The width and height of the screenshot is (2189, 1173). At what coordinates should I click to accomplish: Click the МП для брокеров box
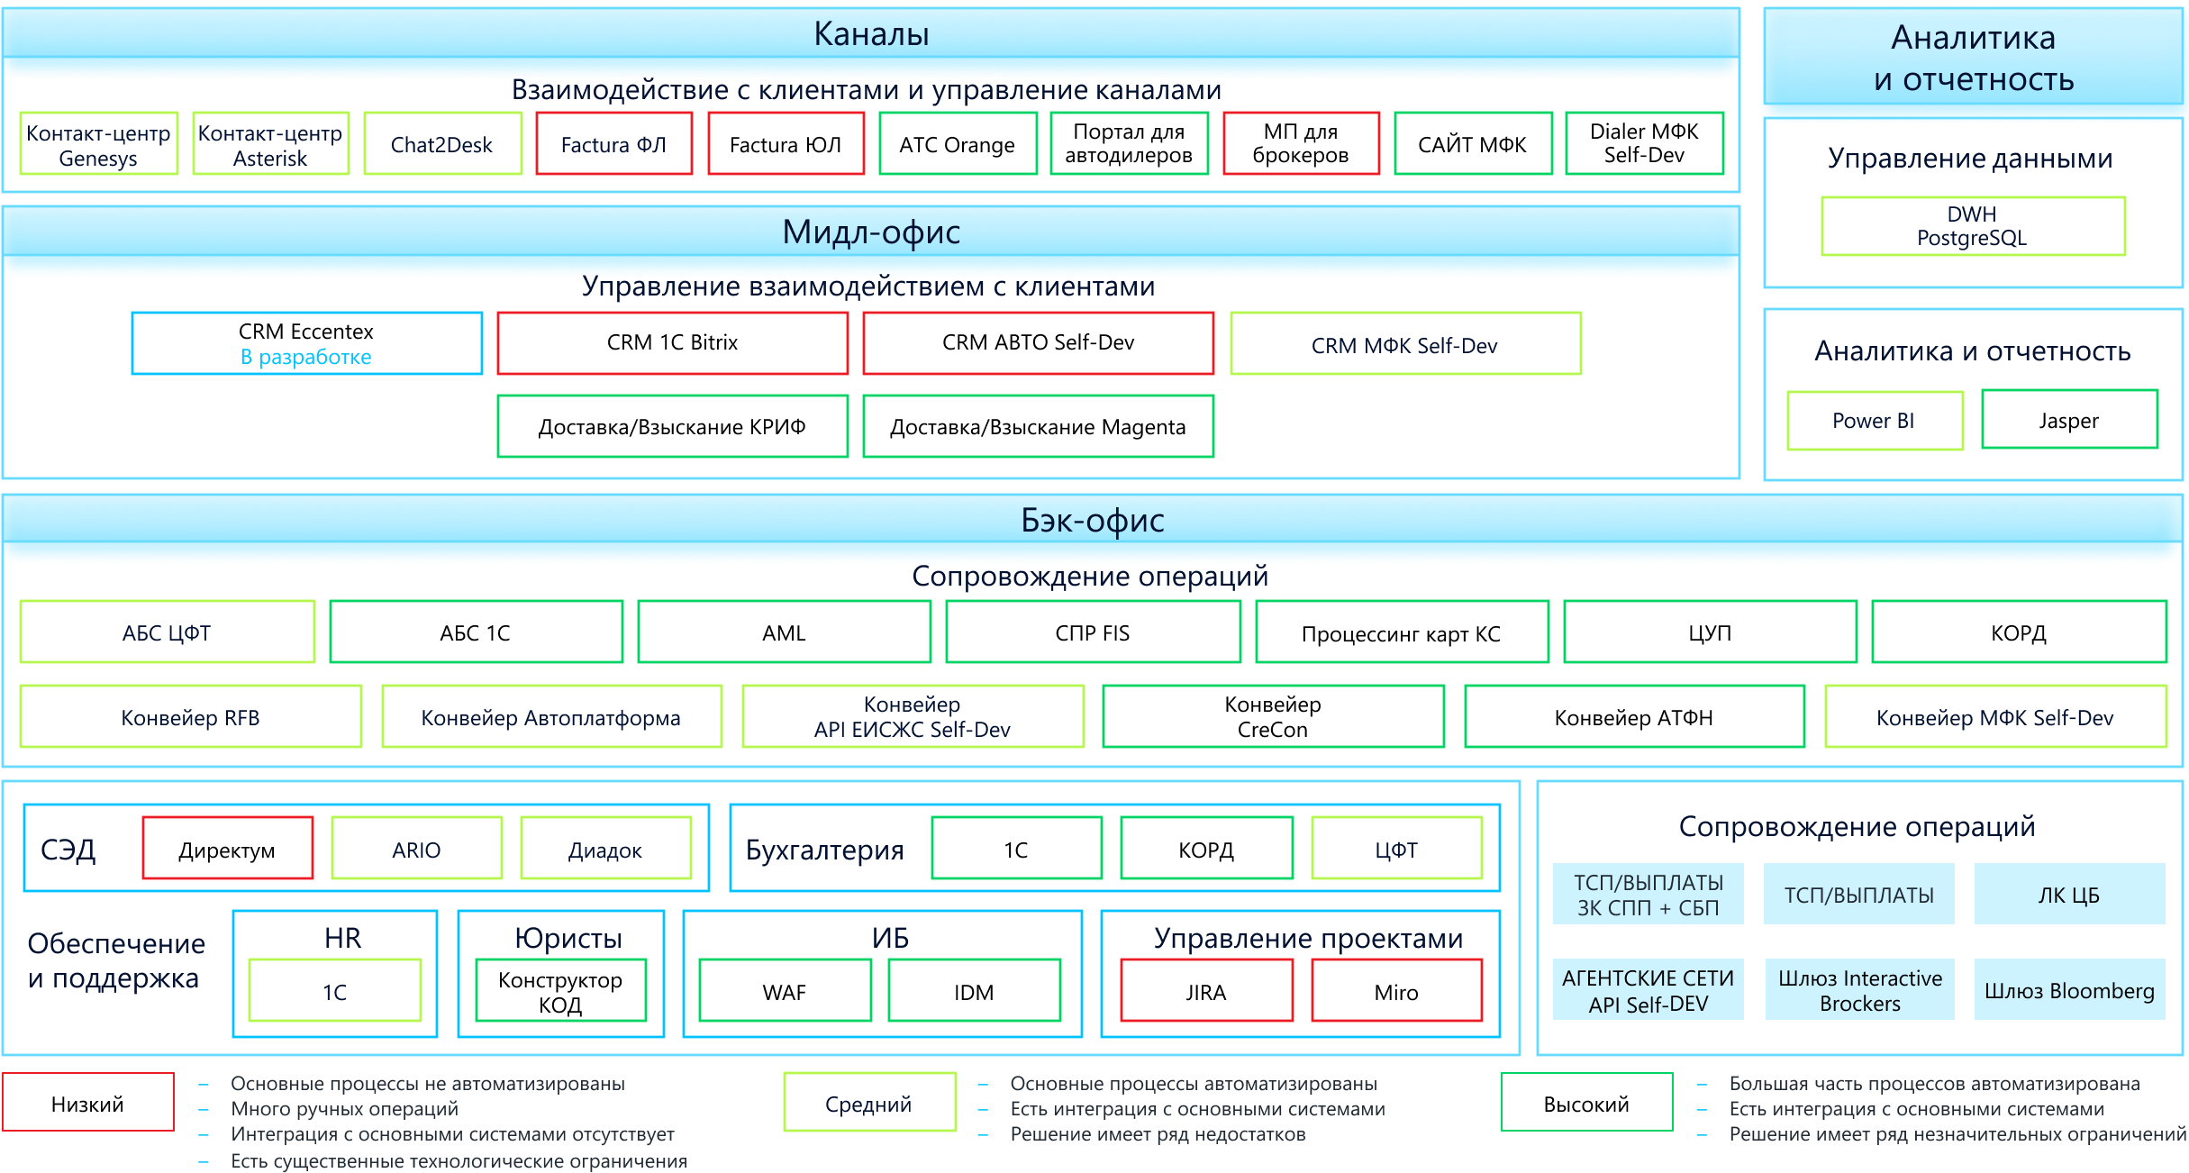1301,144
